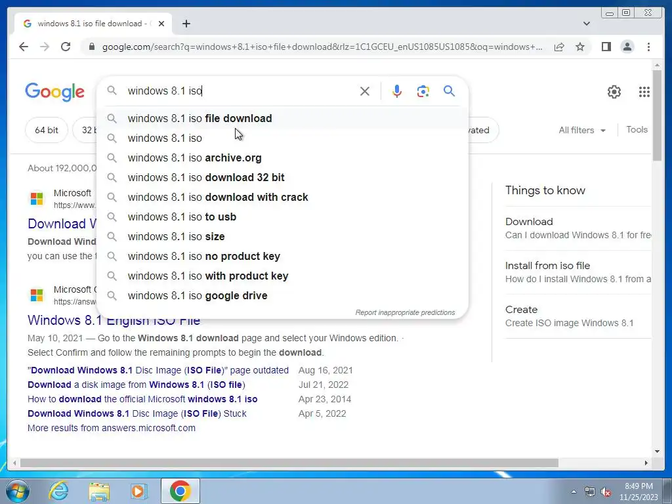Expand 'Install from iso file' in Things to know
The height and width of the screenshot is (504, 672).
[x=577, y=272]
